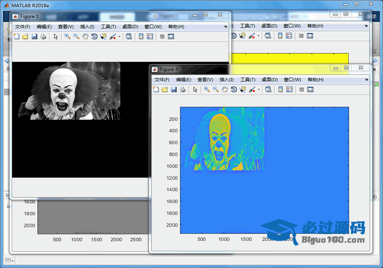The height and width of the screenshot is (268, 383).
Task: Open 工具(T) menu in Figure 4
Action: point(248,80)
